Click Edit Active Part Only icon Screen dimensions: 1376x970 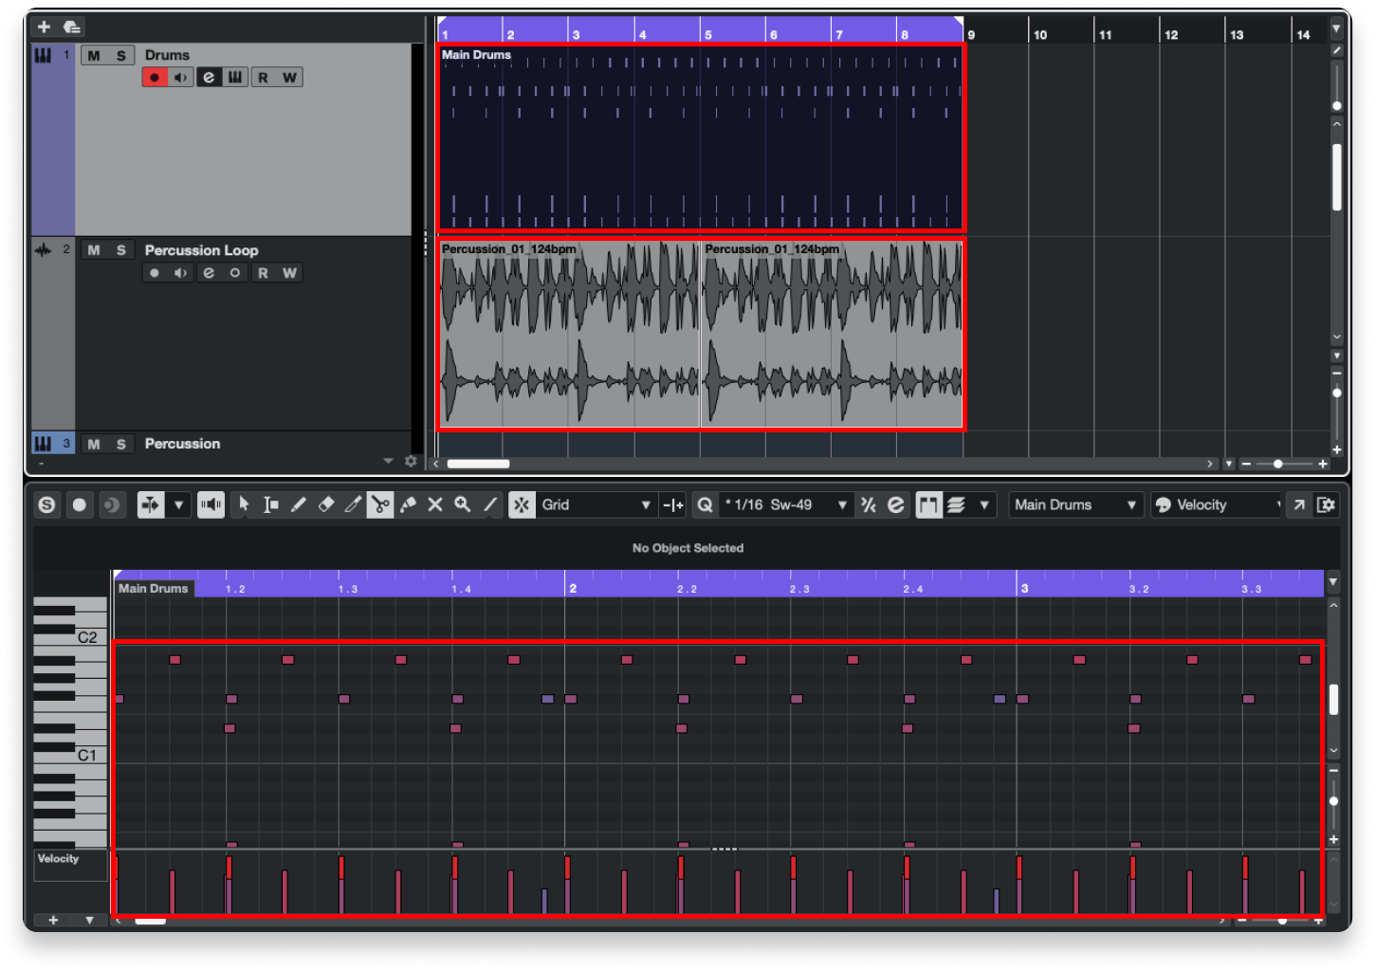click(957, 504)
